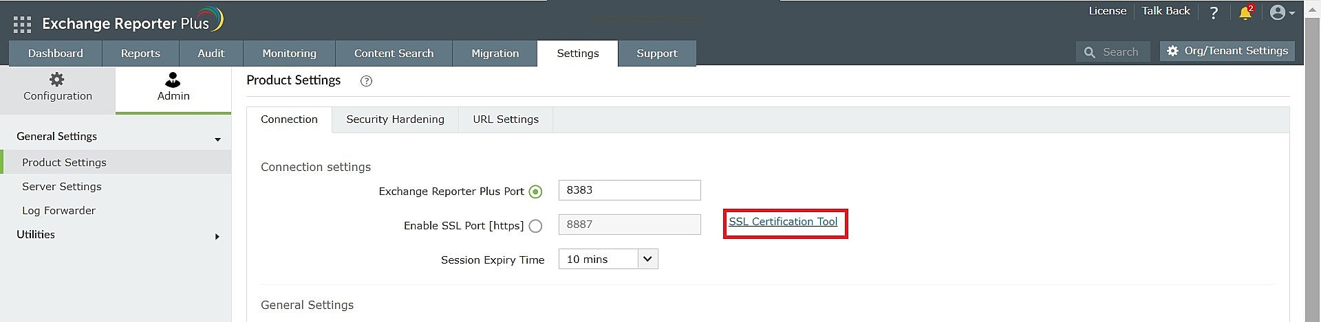This screenshot has height=322, width=1321.
Task: Switch to the Connection sub-tab
Action: point(289,119)
